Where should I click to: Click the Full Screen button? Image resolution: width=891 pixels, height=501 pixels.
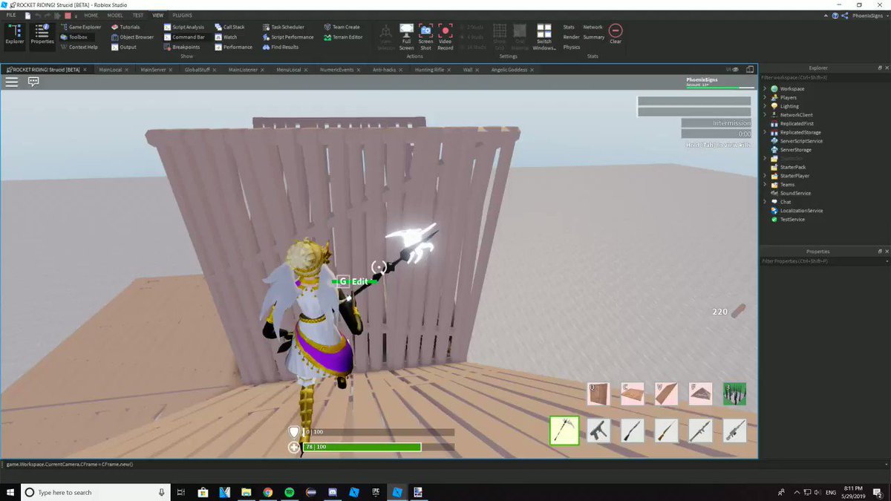pos(406,36)
